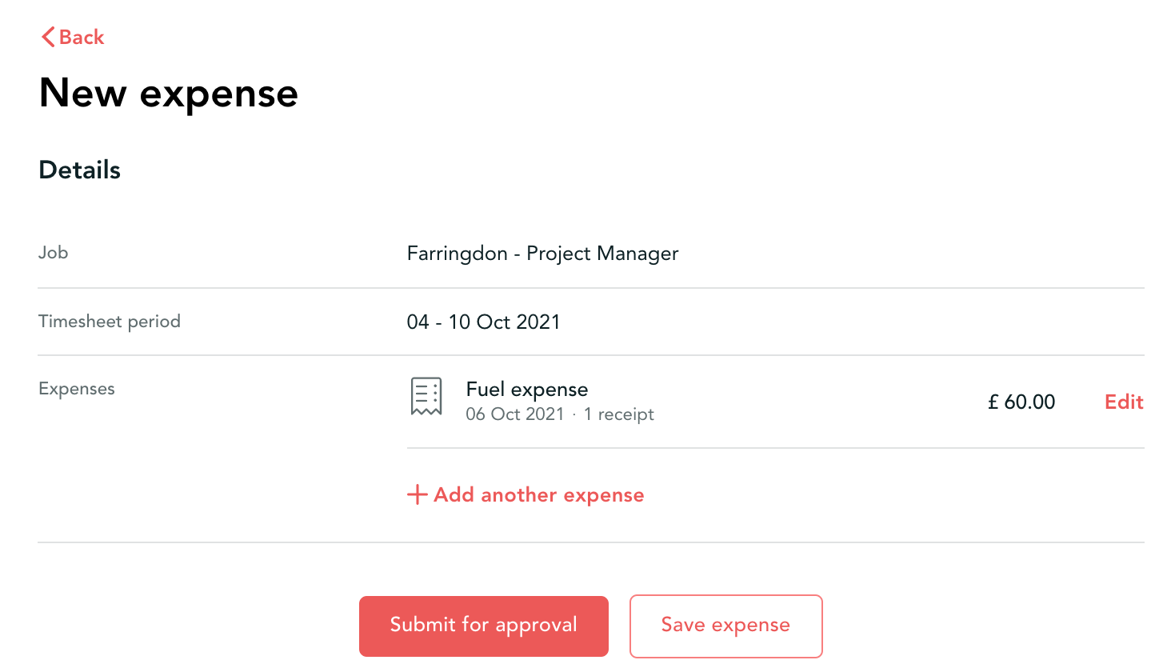Image resolution: width=1175 pixels, height=672 pixels.
Task: Select the New expense page title
Action: click(x=168, y=93)
